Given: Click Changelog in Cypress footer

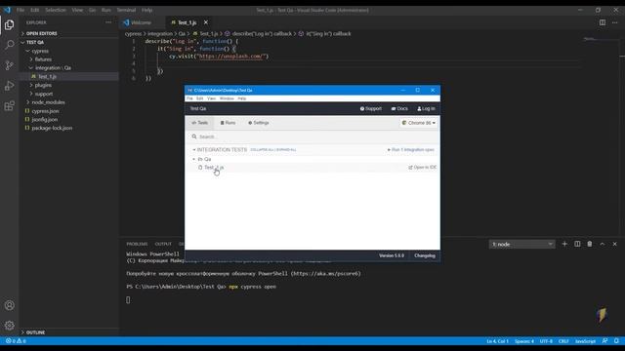Looking at the screenshot, I should click(x=425, y=255).
